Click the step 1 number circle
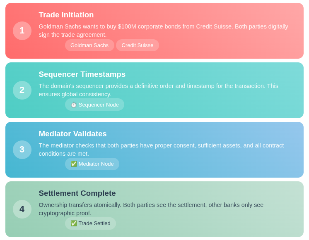 click(x=22, y=31)
